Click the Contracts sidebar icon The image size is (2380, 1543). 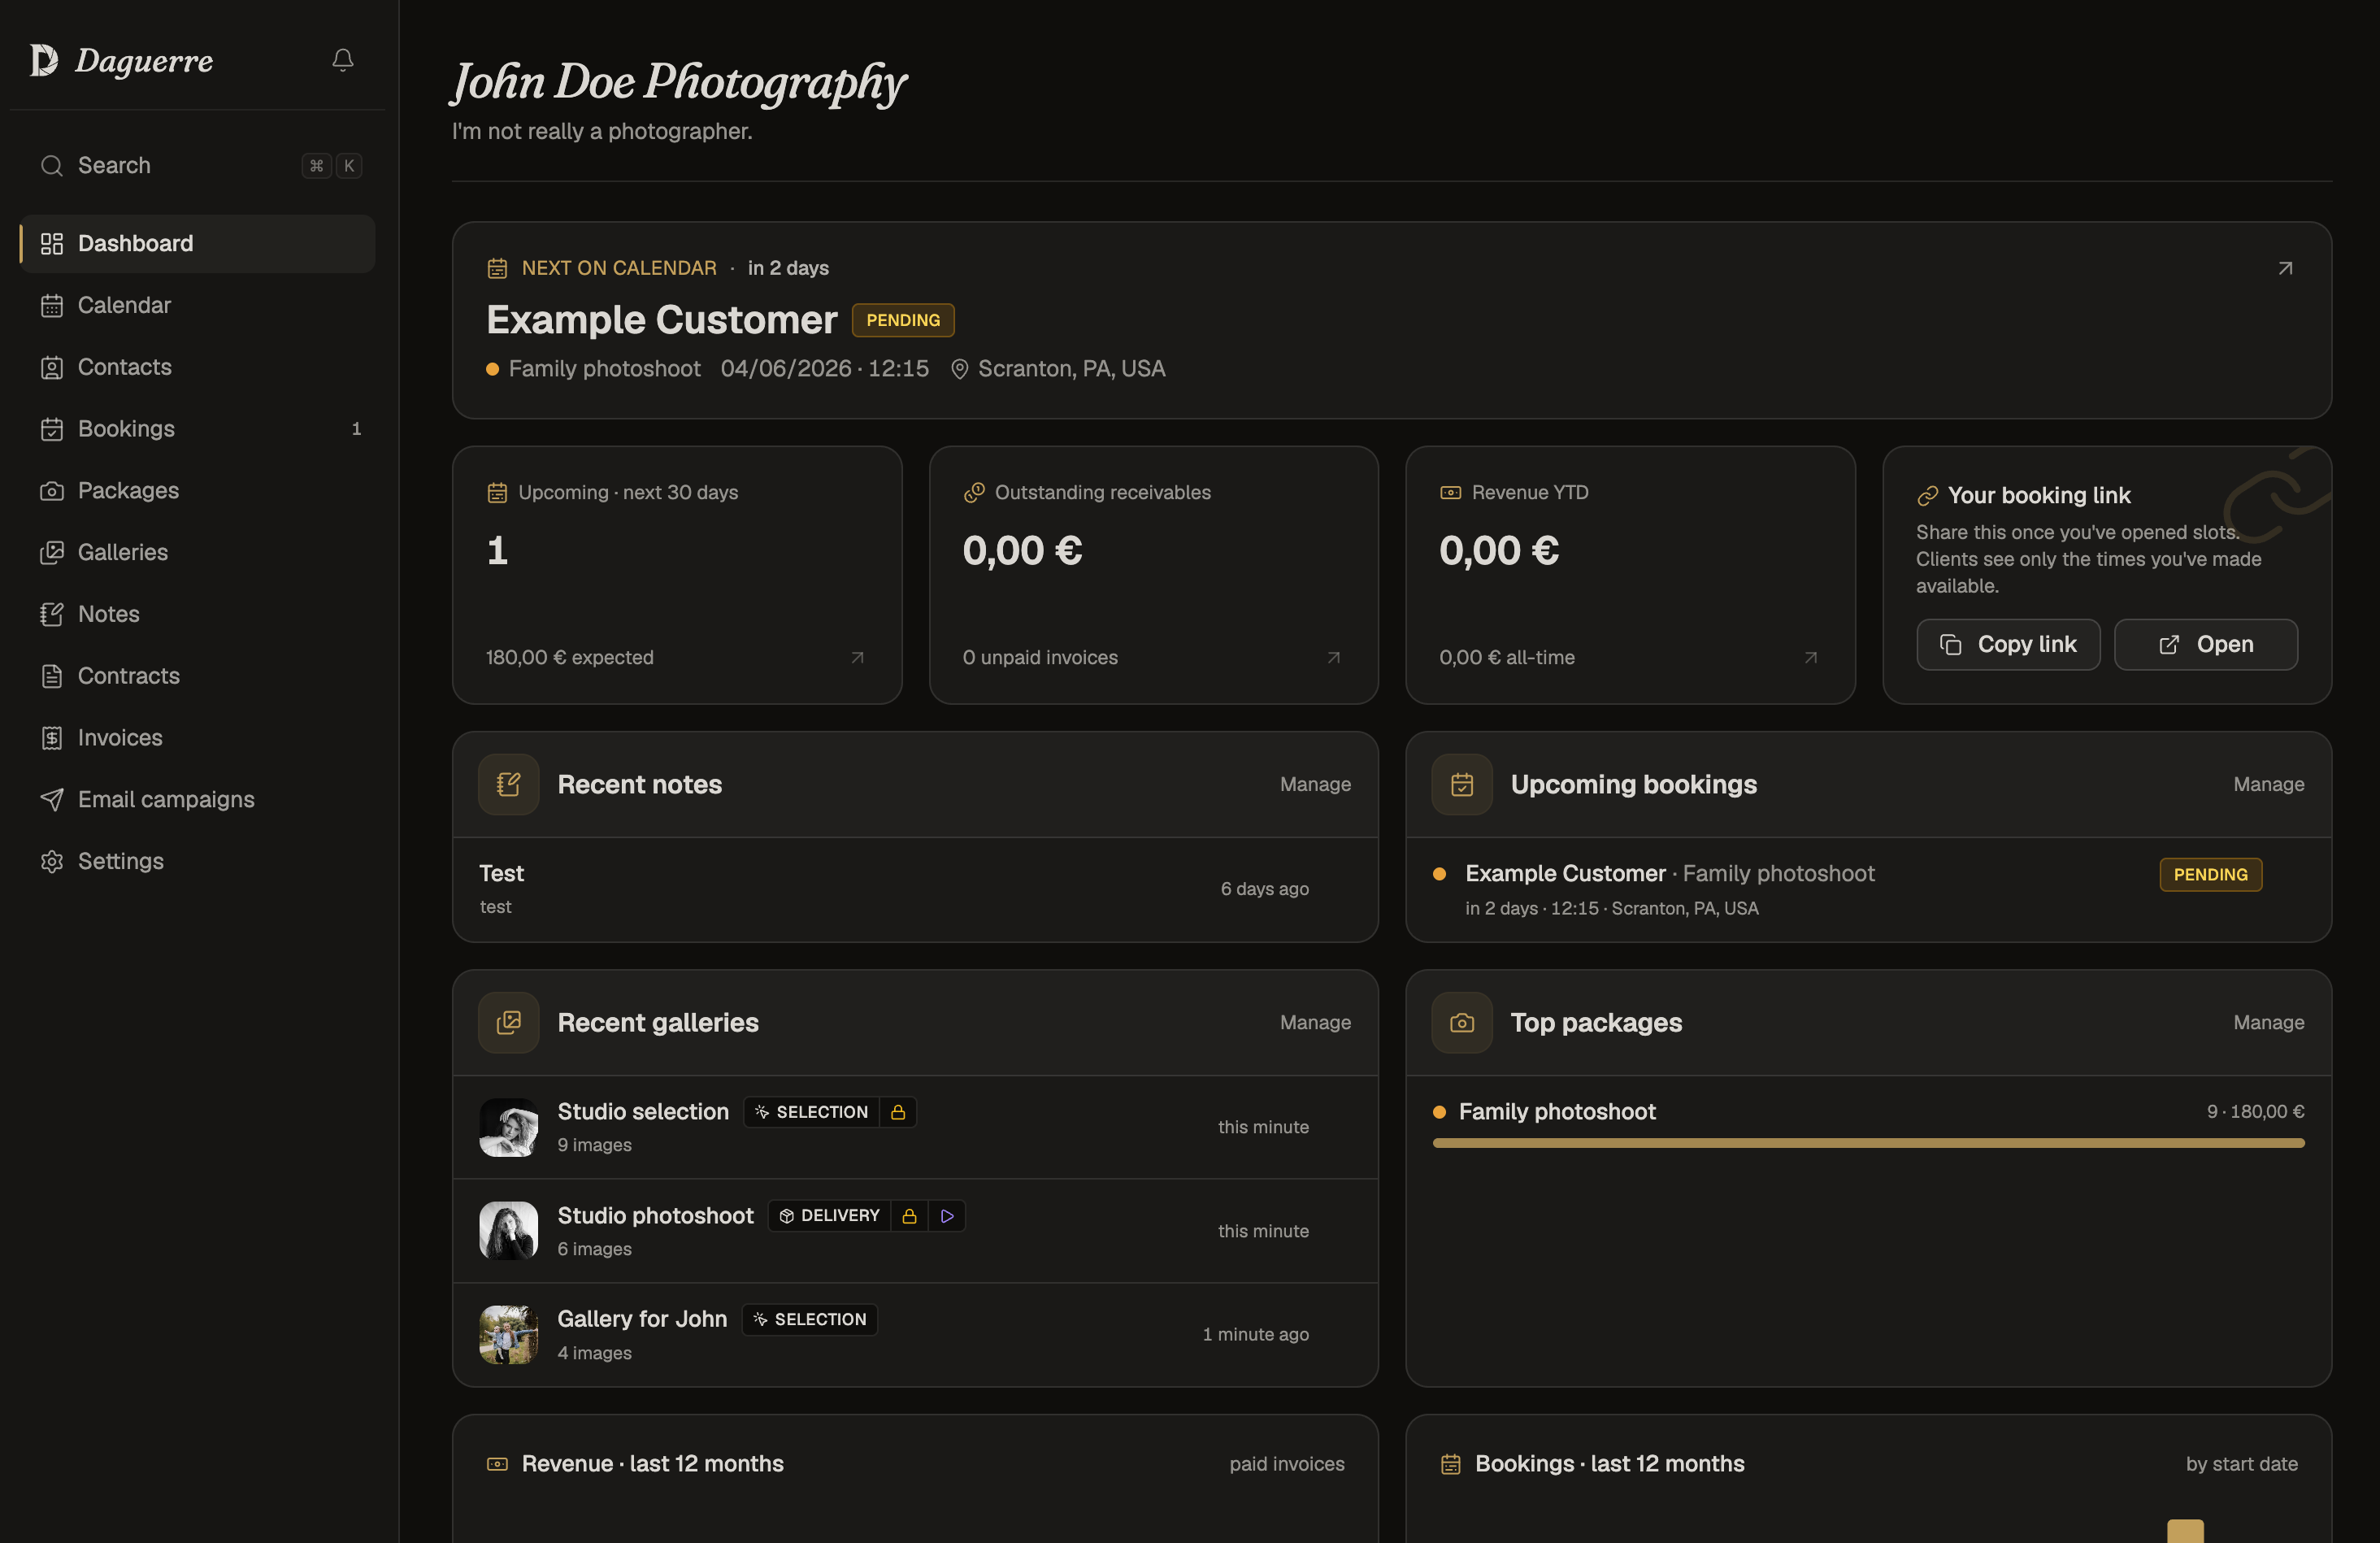pos(52,676)
